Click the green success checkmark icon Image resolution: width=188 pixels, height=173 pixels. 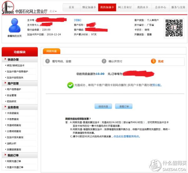70,85
